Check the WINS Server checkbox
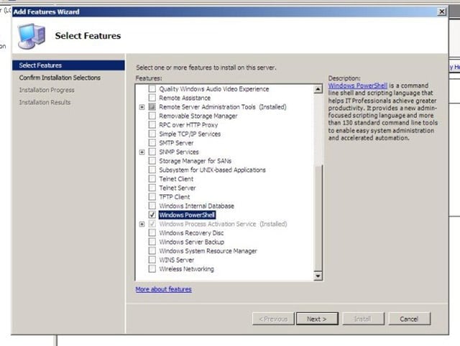This screenshot has width=460, height=346. 152,260
